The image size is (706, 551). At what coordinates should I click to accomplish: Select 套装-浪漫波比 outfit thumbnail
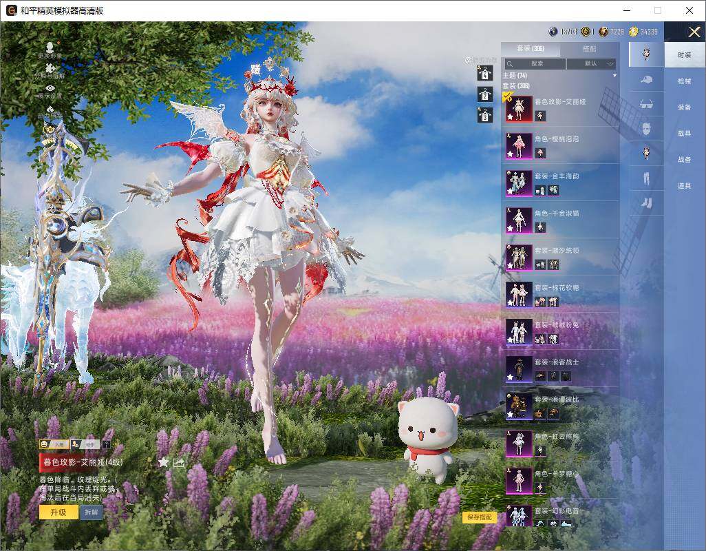tap(519, 406)
